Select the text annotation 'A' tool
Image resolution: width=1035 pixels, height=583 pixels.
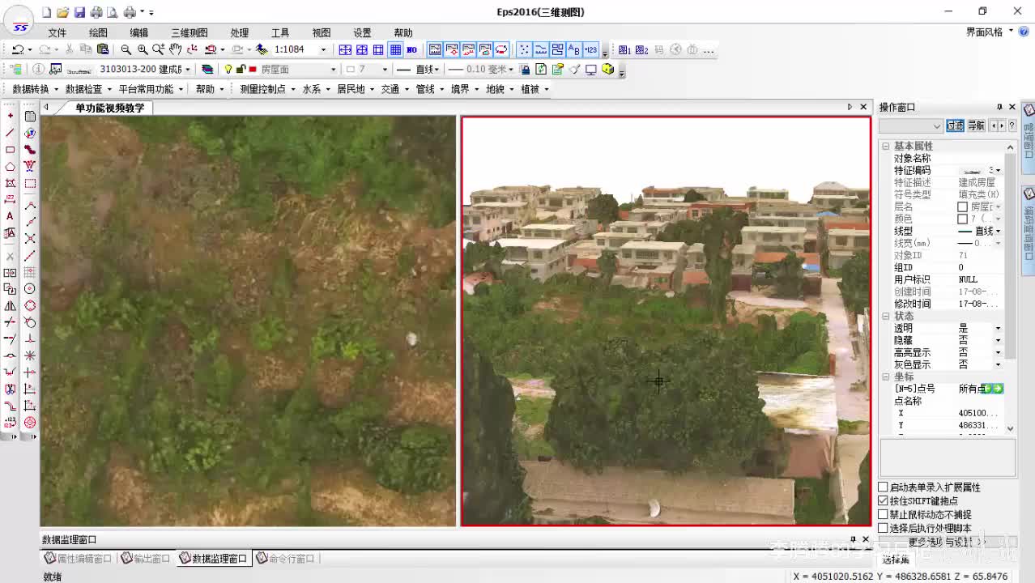click(10, 216)
